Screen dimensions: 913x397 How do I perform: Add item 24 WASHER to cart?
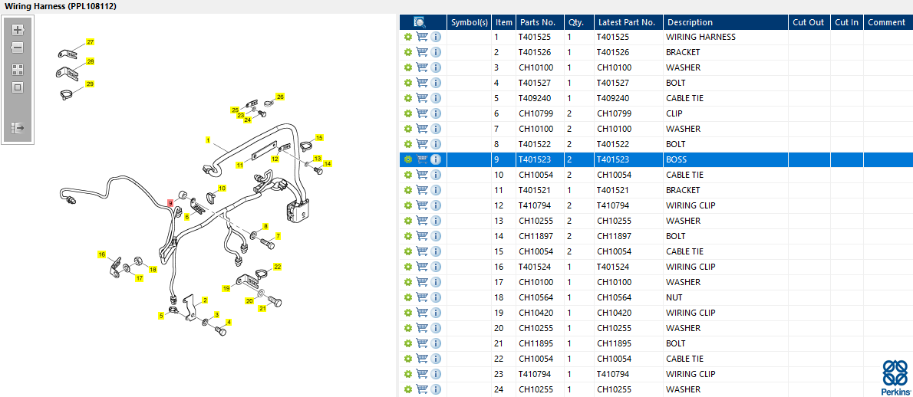click(422, 389)
